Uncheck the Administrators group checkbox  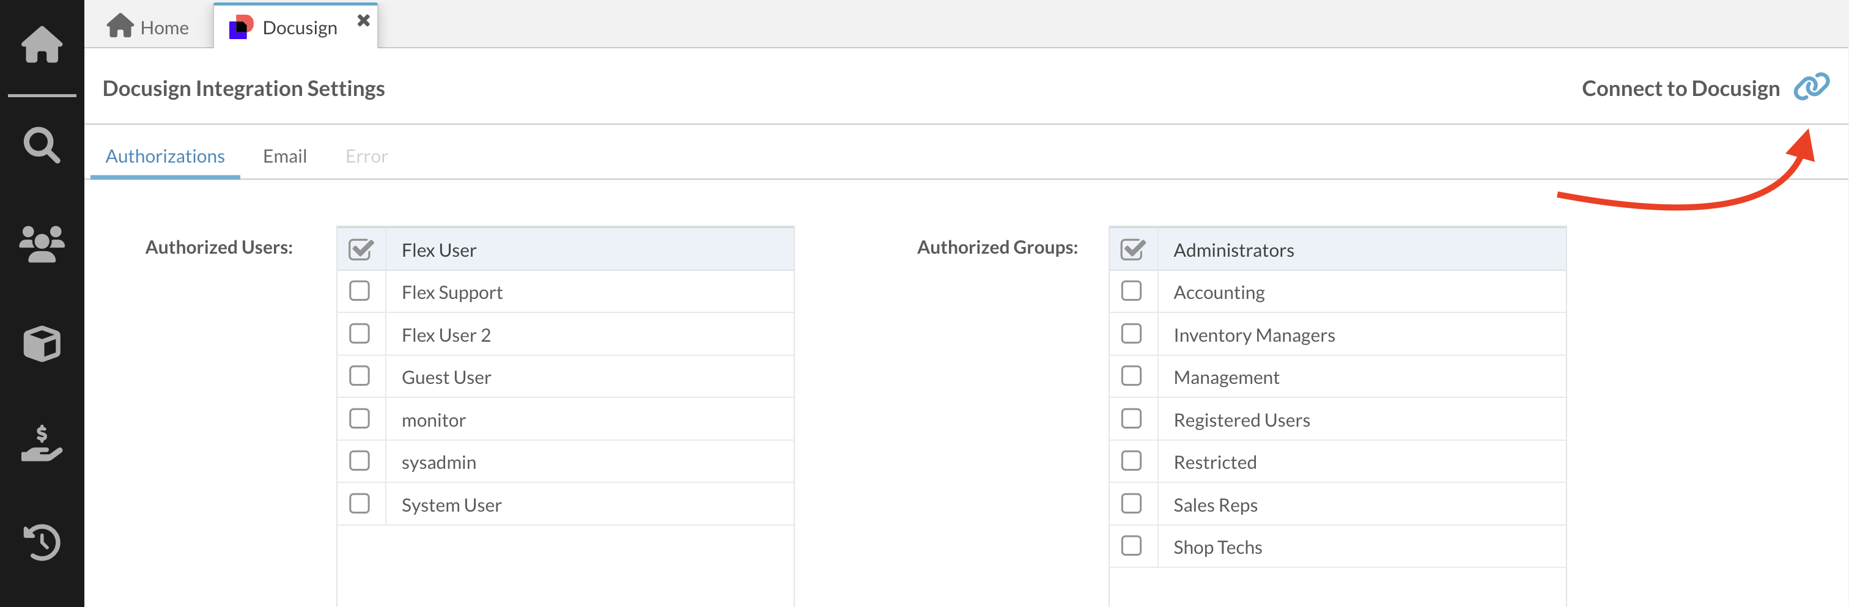[x=1132, y=249]
